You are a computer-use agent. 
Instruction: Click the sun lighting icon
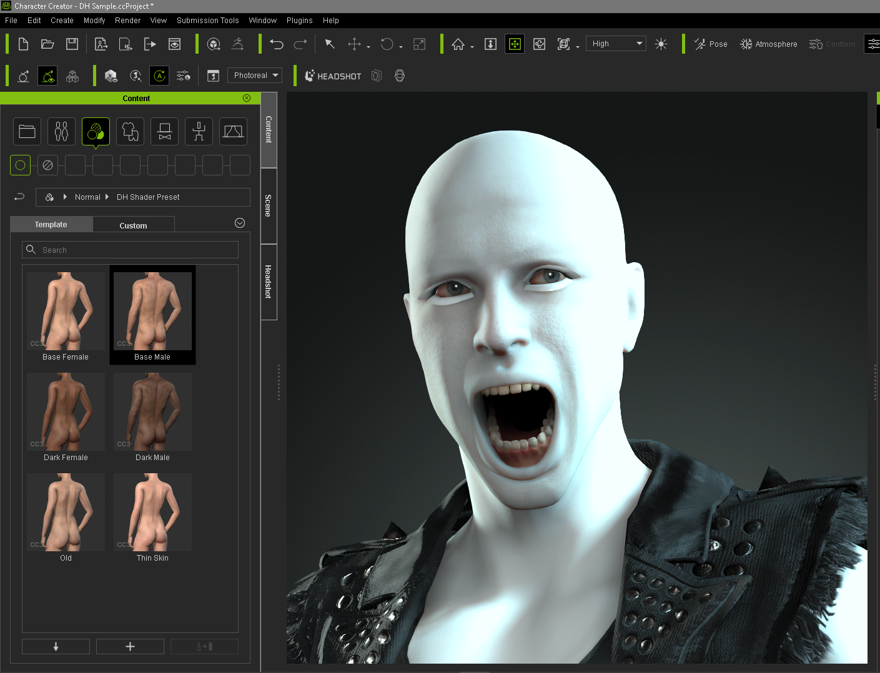[x=661, y=44]
